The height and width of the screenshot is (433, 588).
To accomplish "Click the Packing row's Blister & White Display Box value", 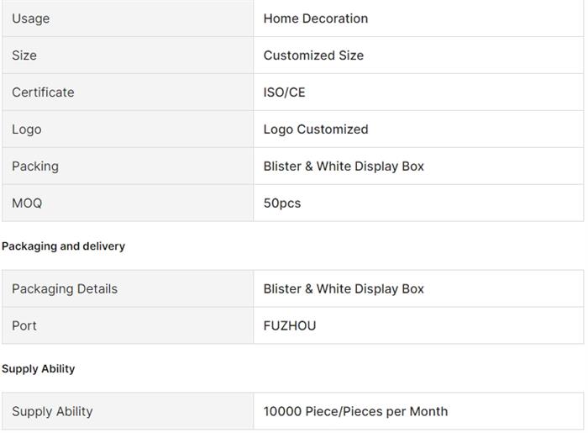I will (x=344, y=166).
